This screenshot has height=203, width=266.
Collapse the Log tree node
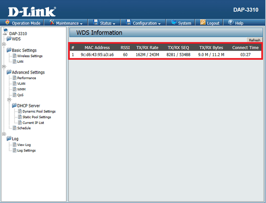[x=4, y=134]
